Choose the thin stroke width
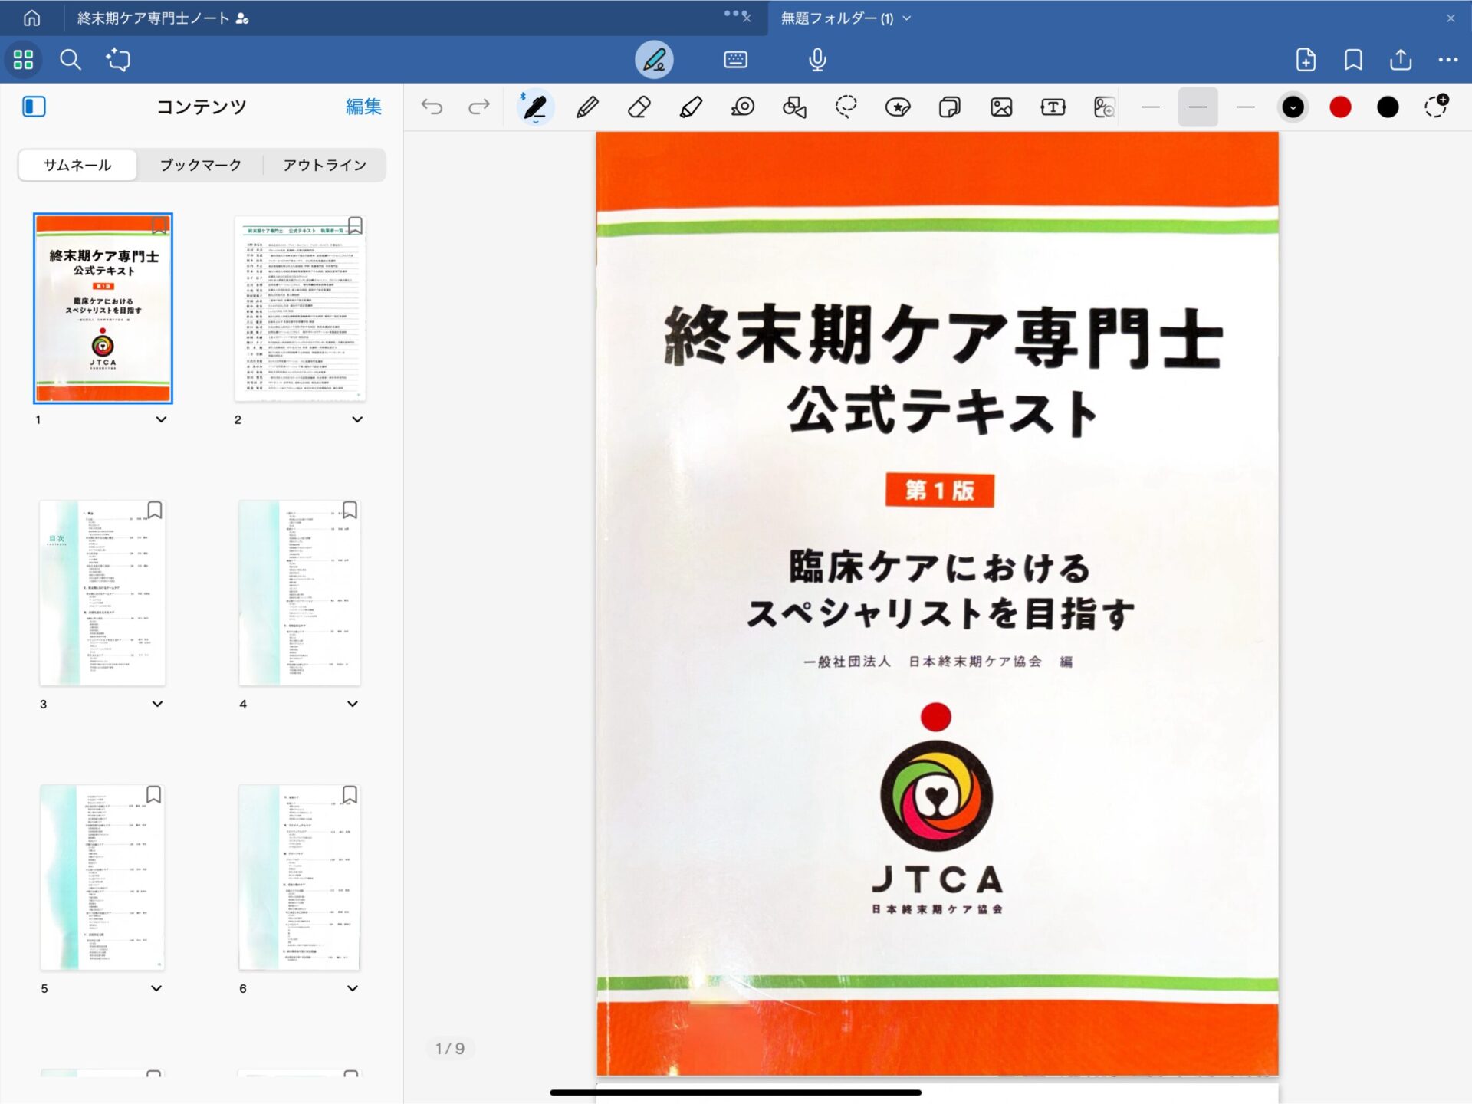The width and height of the screenshot is (1472, 1104). (x=1151, y=107)
